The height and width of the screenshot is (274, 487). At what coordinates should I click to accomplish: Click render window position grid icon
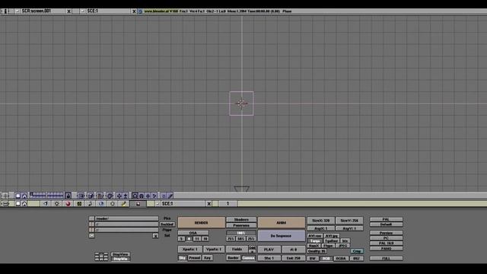[x=101, y=256]
